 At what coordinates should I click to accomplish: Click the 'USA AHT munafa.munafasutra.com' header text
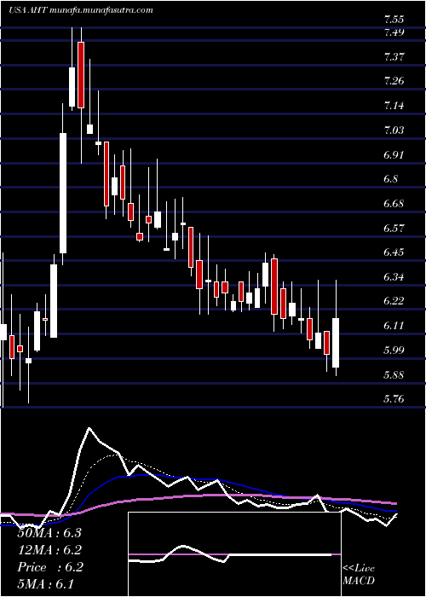81,10
